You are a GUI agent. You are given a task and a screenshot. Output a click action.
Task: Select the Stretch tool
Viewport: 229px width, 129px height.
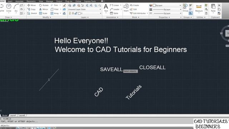click(32, 13)
